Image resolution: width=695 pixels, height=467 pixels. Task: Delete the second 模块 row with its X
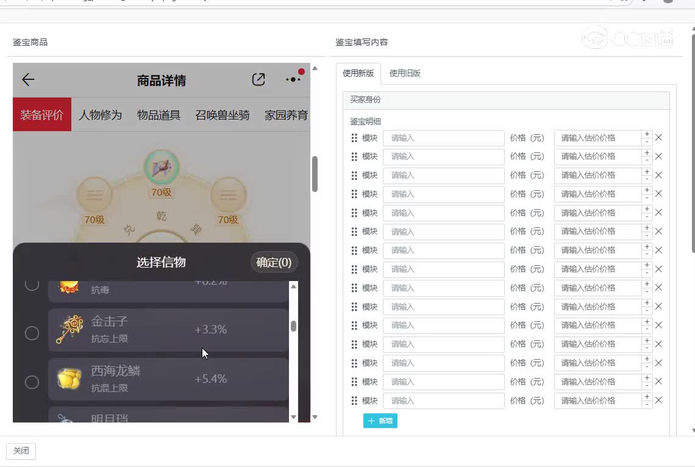(x=658, y=157)
